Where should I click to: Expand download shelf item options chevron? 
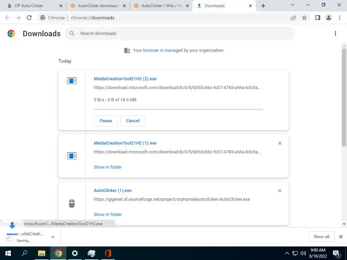click(53, 237)
